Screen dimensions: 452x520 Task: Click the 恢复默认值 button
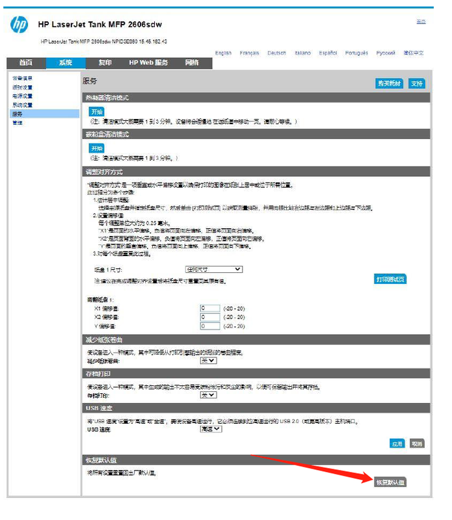(390, 482)
